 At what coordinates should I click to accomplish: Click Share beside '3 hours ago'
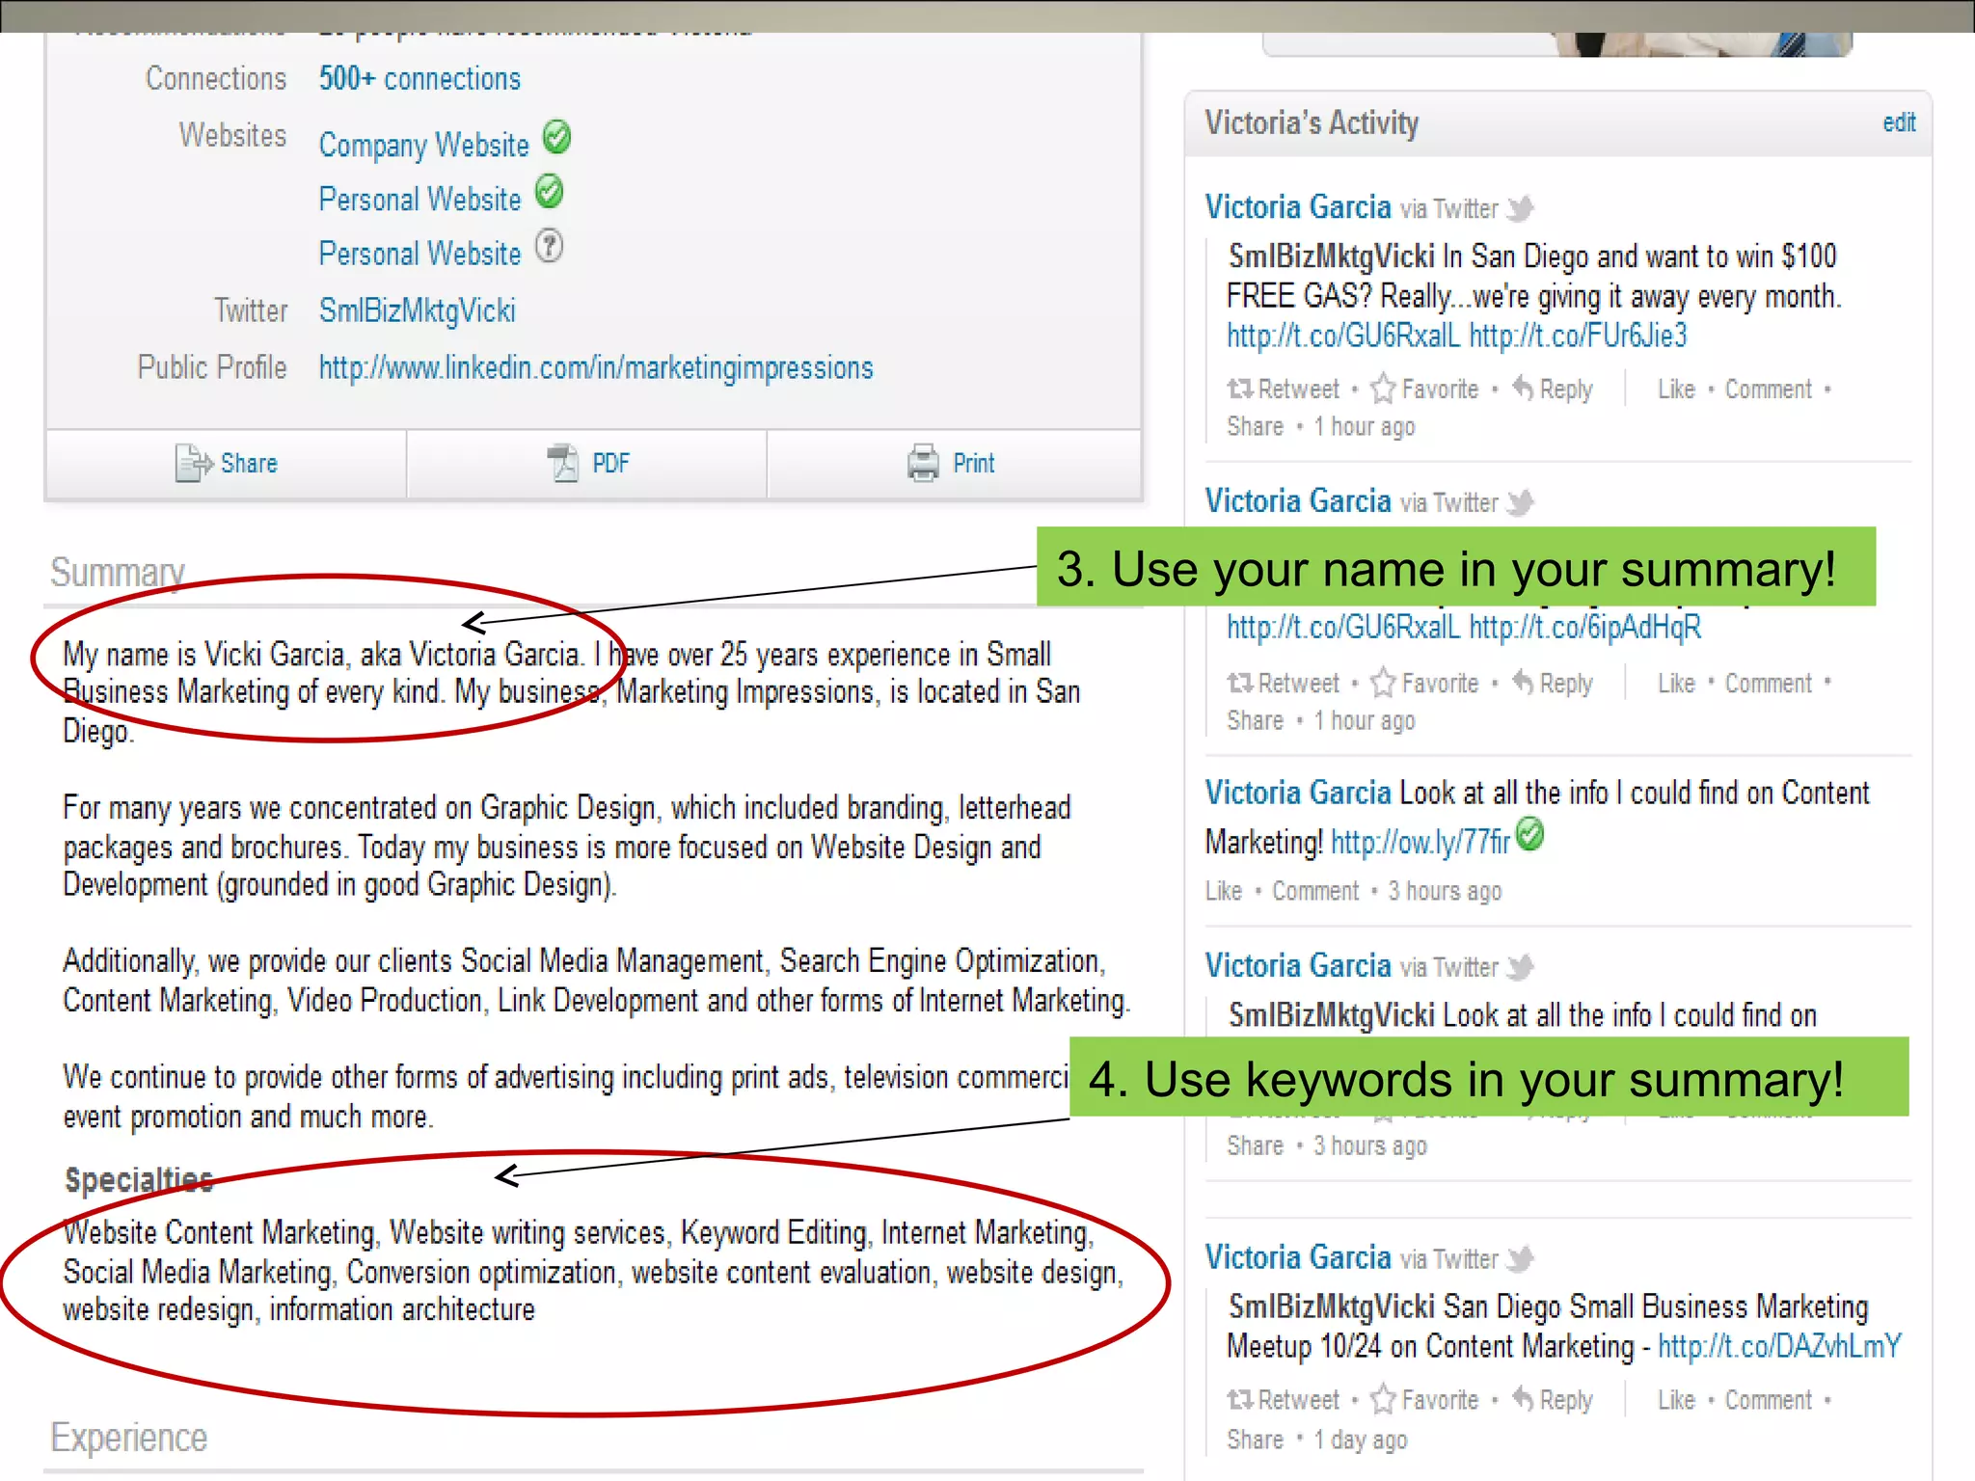click(1255, 1145)
